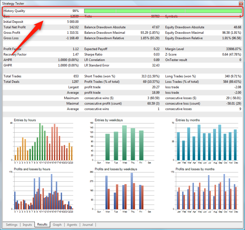The width and height of the screenshot is (245, 230).
Task: Click consecutive profit (count) value 60.59 (3)
Action: 154,104
